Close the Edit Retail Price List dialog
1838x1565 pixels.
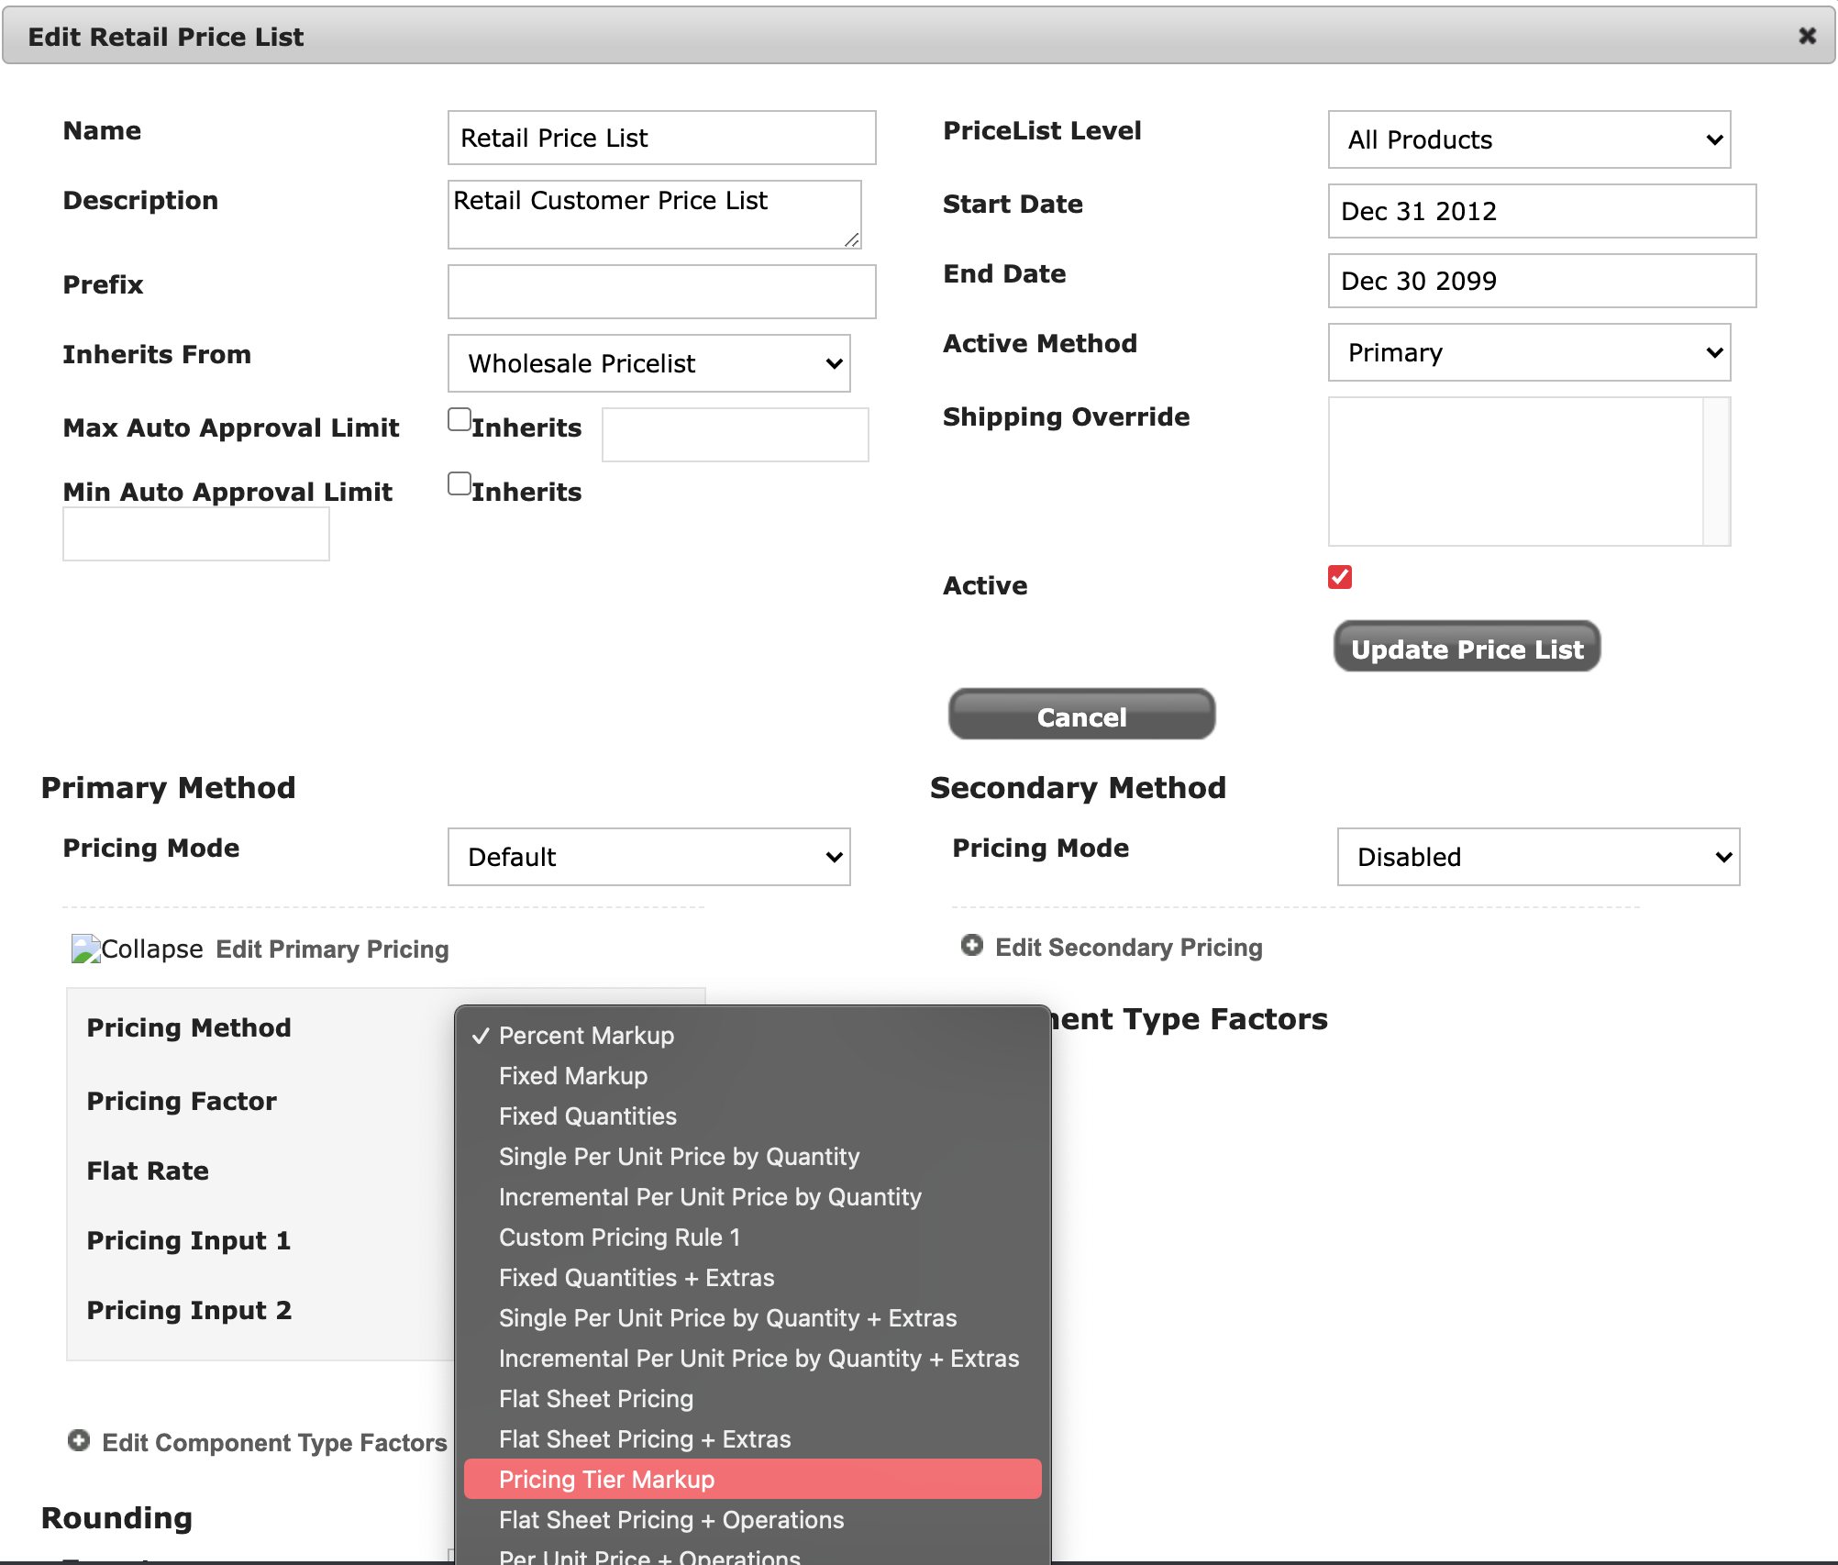(x=1807, y=36)
